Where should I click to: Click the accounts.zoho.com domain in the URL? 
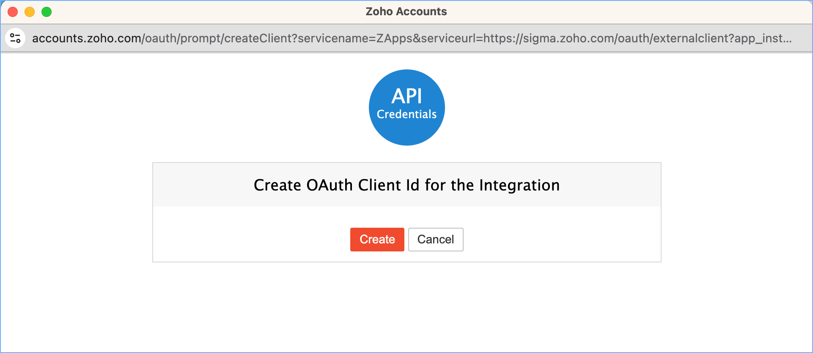pyautogui.click(x=86, y=38)
